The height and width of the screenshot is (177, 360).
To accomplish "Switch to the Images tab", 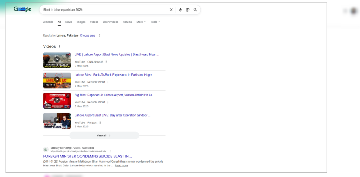I will (81, 22).
